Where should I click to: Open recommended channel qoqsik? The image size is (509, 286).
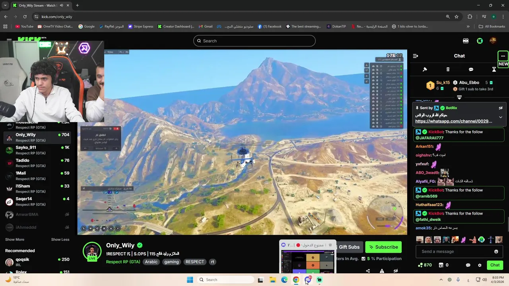pos(38,262)
